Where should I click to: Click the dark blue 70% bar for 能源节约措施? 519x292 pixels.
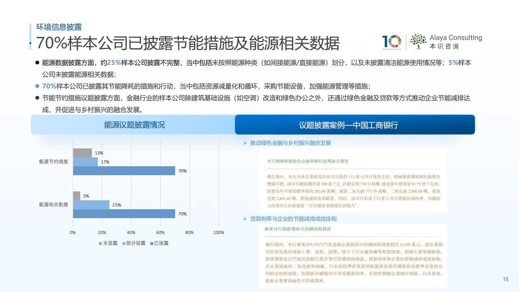(x=124, y=171)
